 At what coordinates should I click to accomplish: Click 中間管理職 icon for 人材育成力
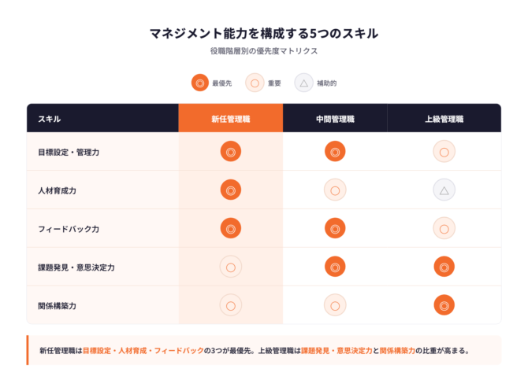pyautogui.click(x=335, y=190)
